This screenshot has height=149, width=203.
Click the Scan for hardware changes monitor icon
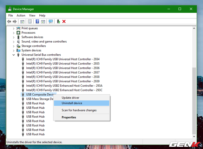[x=50, y=21]
